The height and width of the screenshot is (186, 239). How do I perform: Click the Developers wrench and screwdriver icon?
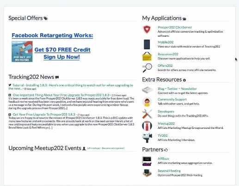coord(147,114)
